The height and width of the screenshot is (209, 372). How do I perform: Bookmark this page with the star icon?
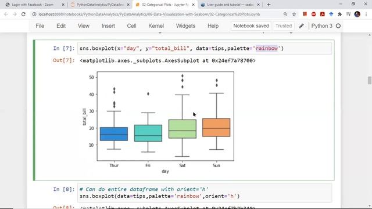[x=294, y=14]
